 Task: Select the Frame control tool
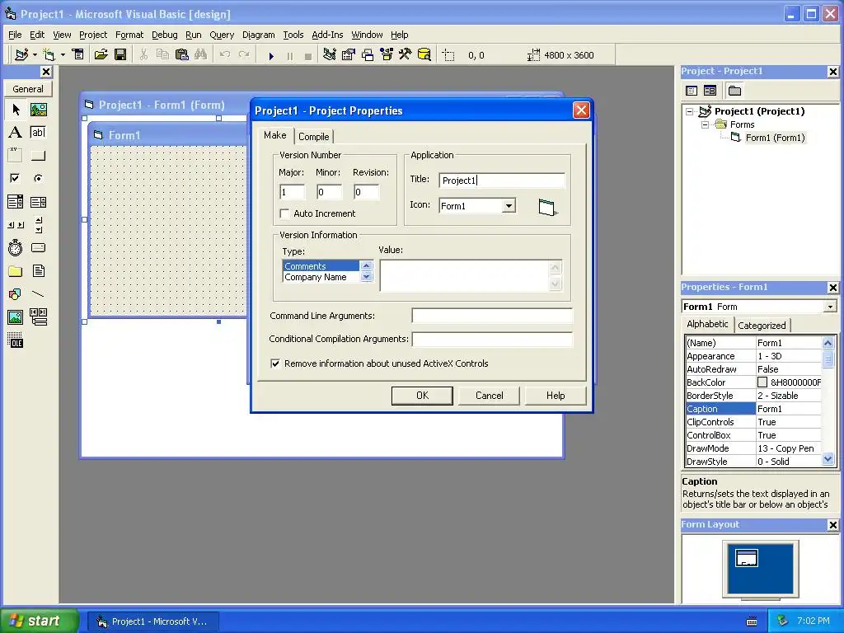[16, 156]
